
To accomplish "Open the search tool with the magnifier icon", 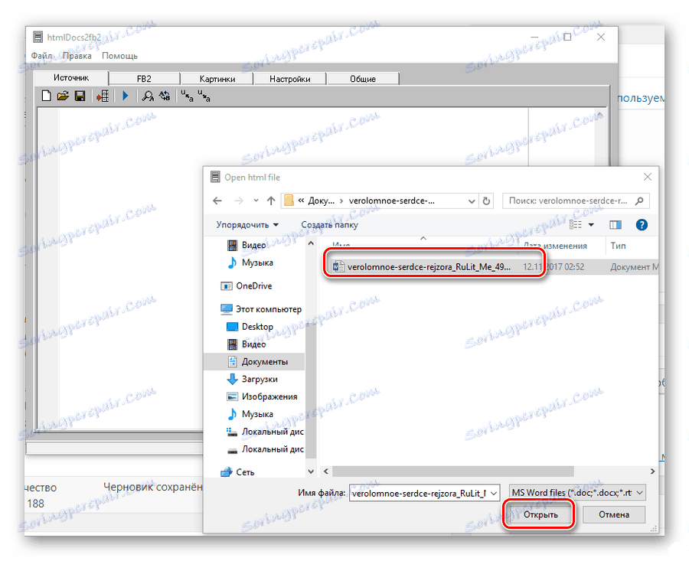I will pyautogui.click(x=147, y=95).
